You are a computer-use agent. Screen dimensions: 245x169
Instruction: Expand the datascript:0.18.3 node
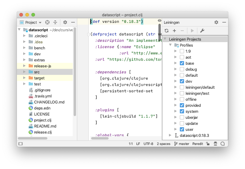click(x=170, y=135)
